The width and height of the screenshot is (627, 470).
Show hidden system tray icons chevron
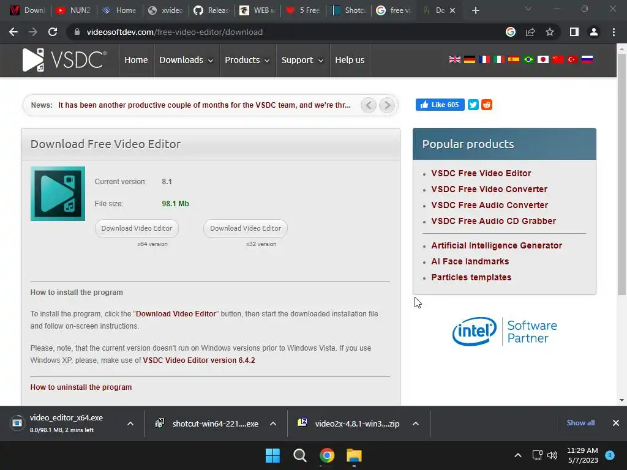click(518, 455)
